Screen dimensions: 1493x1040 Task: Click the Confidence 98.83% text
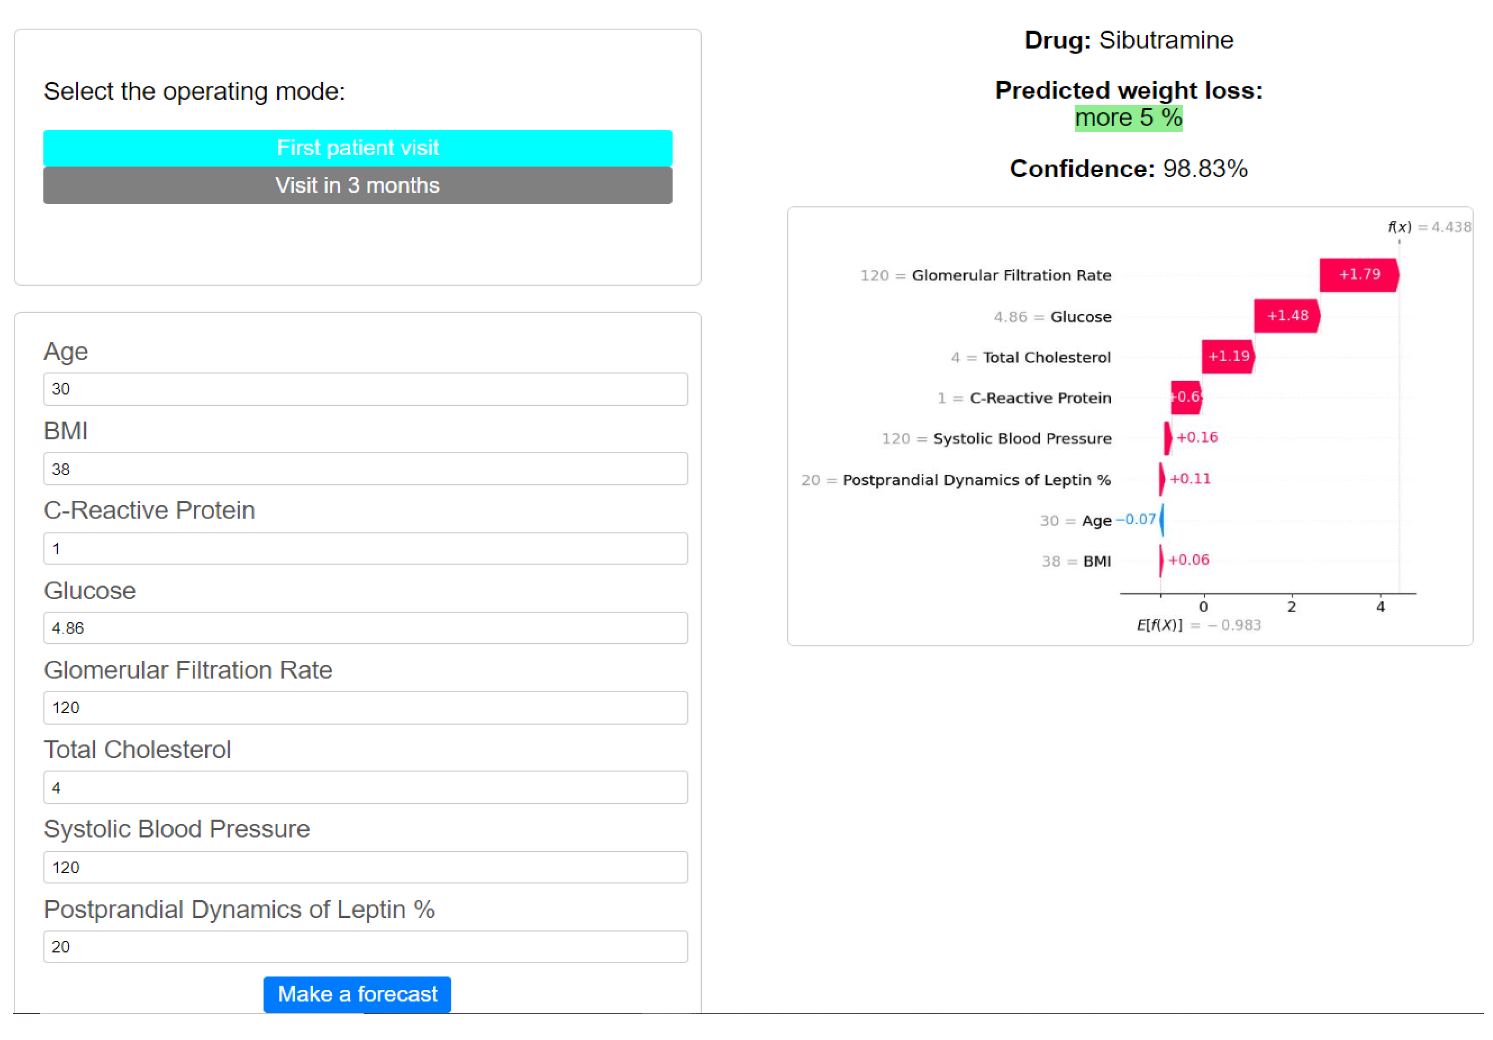1128,168
